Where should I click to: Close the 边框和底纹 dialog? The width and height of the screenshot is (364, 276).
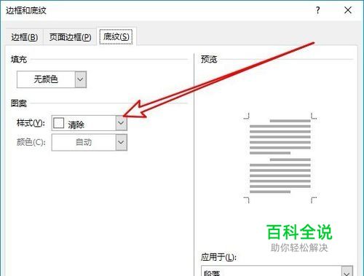coord(348,10)
